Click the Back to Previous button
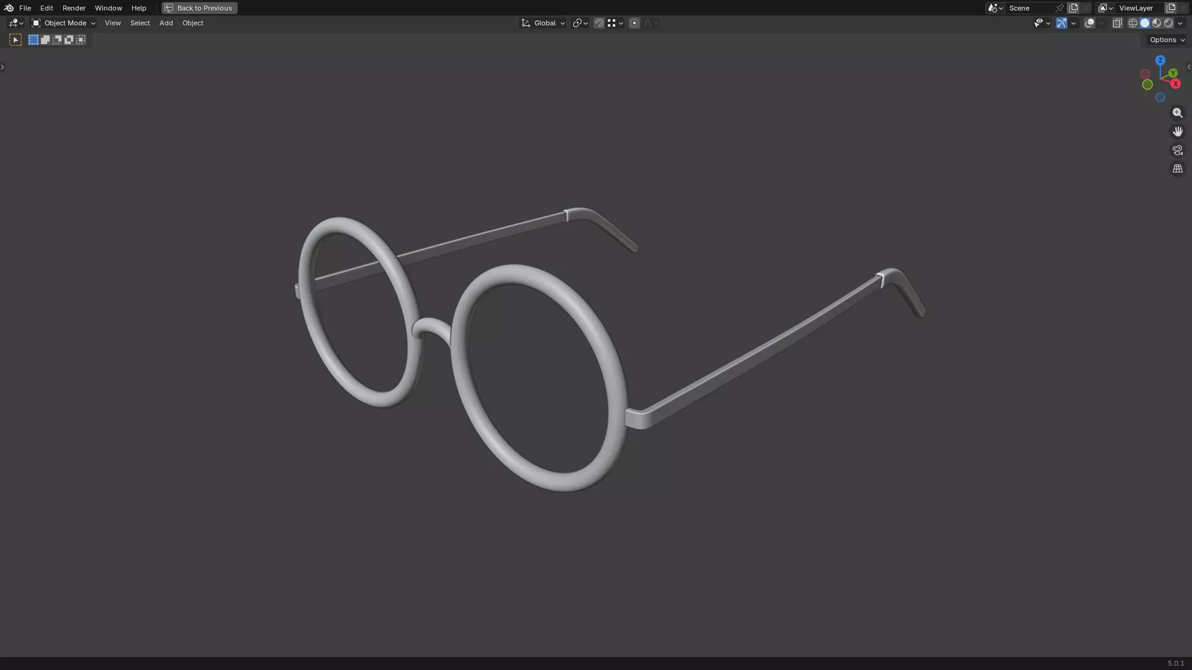The height and width of the screenshot is (670, 1192). tap(199, 8)
